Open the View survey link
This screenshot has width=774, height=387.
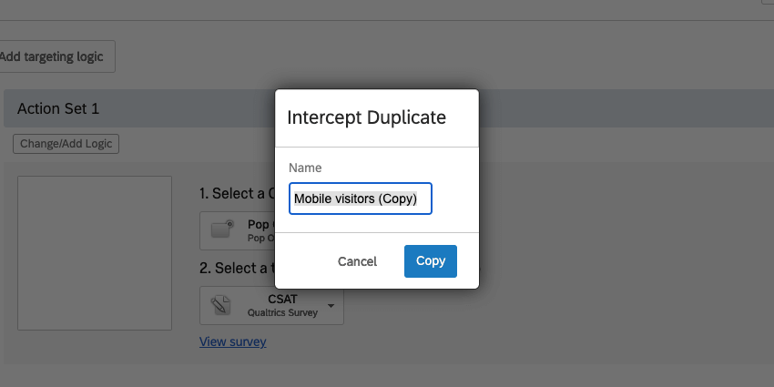point(232,341)
